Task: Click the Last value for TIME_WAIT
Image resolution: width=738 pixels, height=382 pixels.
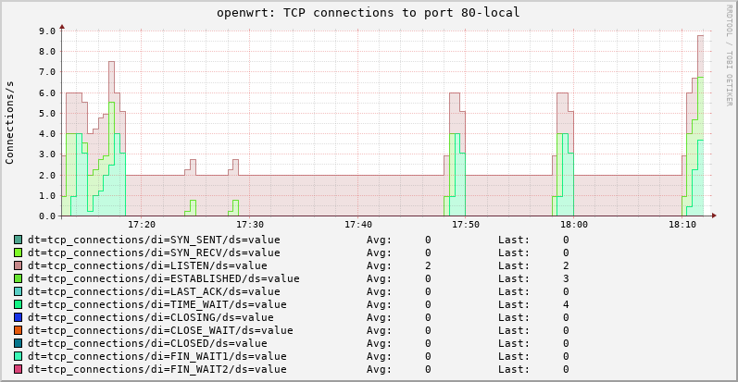Action: (565, 304)
